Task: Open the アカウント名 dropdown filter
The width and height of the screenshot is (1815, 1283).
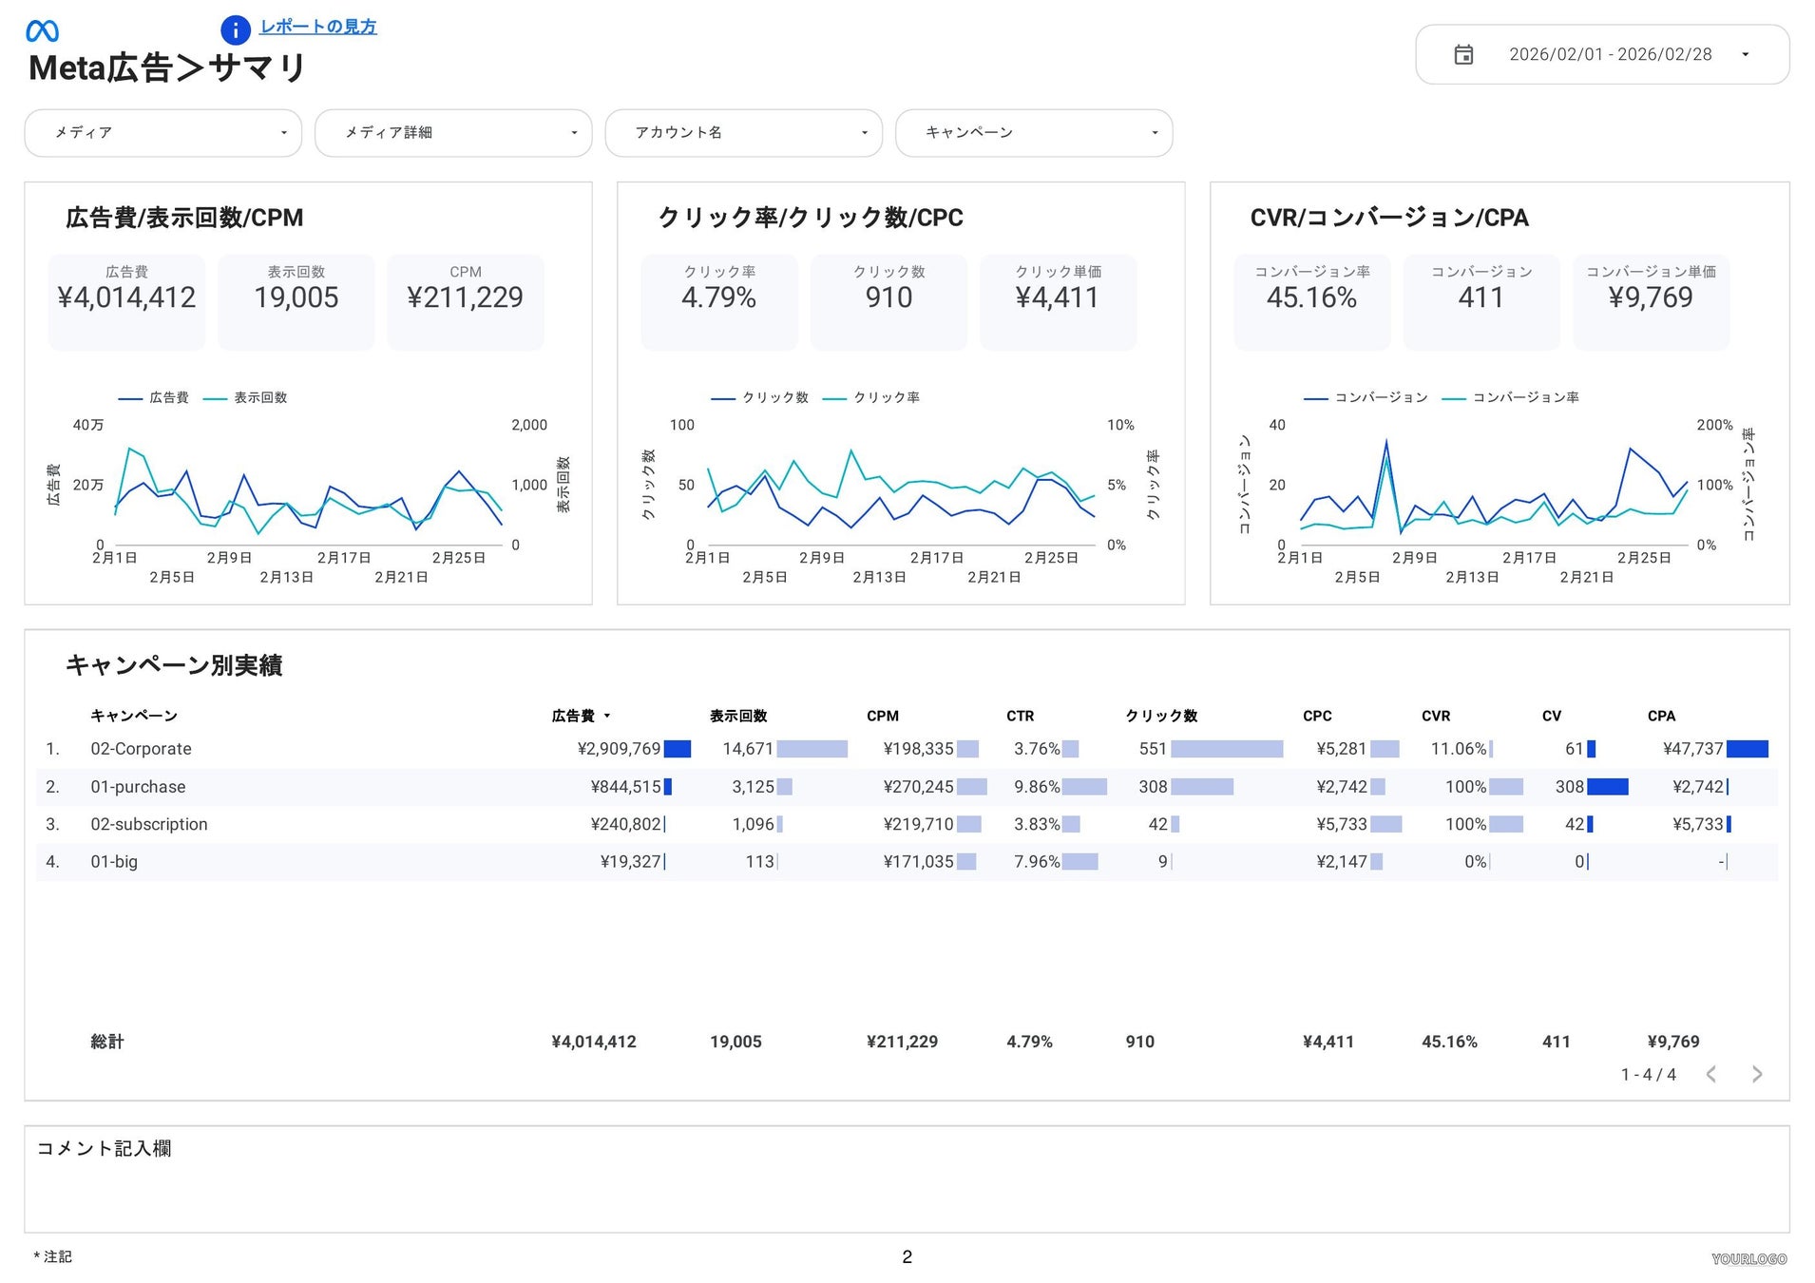Action: pos(743,133)
